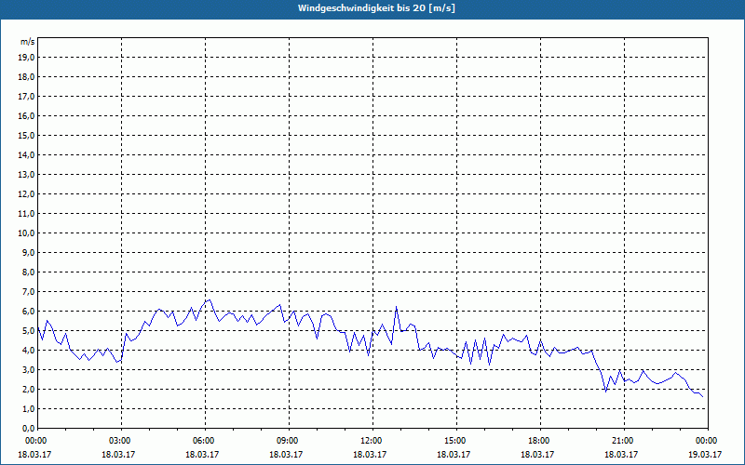Select the '09:00' time axis label
The height and width of the screenshot is (465, 745).
pyautogui.click(x=289, y=441)
